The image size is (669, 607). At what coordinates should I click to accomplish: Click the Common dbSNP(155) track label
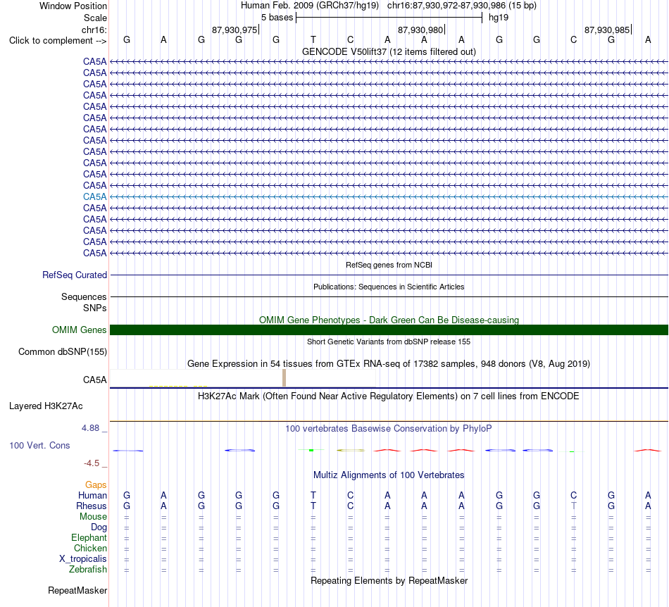(x=62, y=352)
